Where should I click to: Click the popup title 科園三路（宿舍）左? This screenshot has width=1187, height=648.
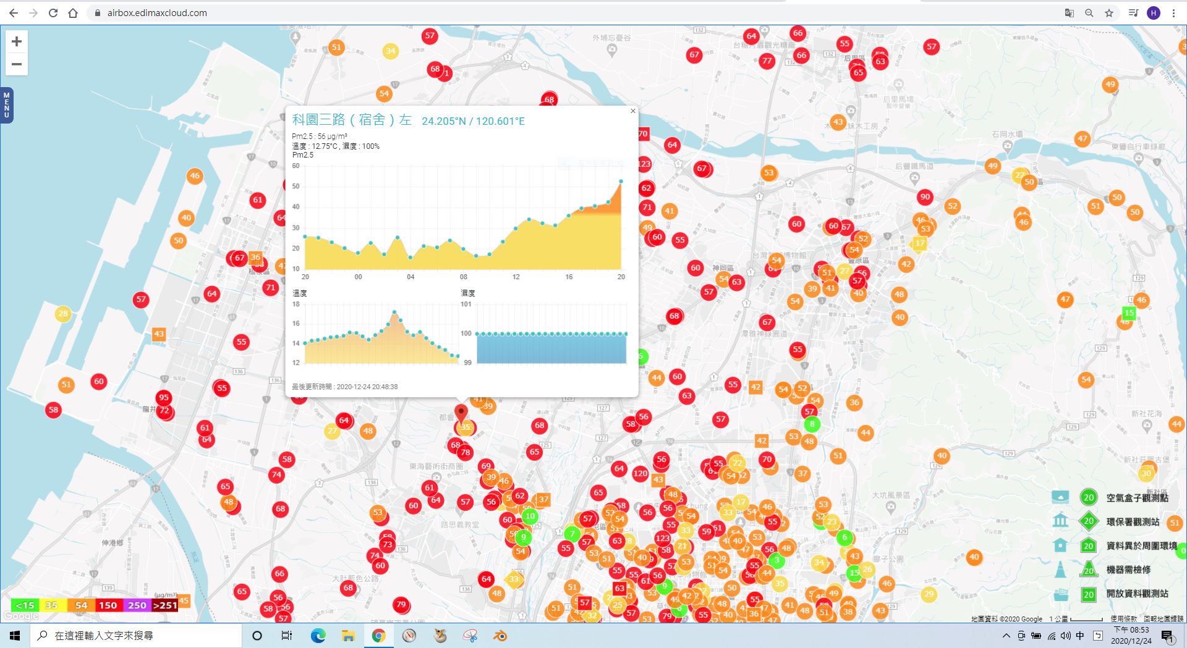352,120
